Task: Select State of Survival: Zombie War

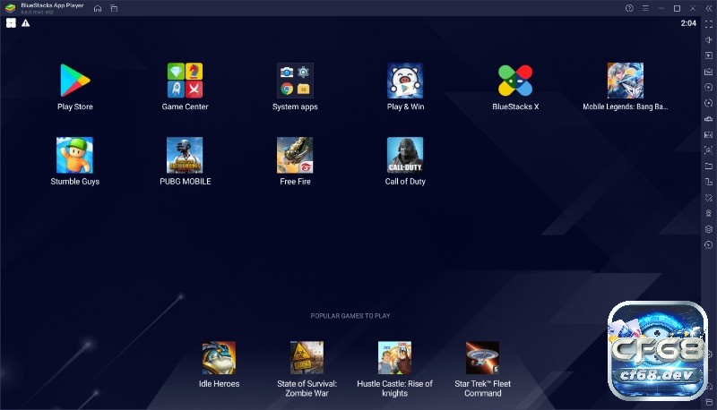Action: tap(307, 357)
